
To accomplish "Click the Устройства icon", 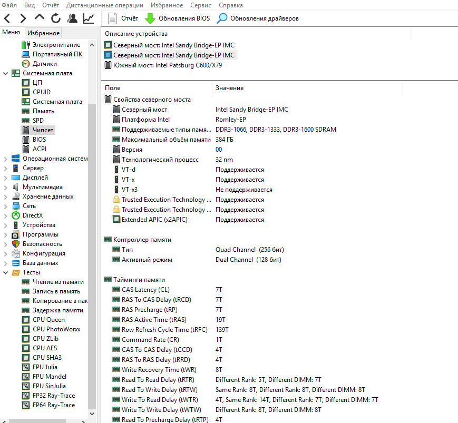I will 16,225.
